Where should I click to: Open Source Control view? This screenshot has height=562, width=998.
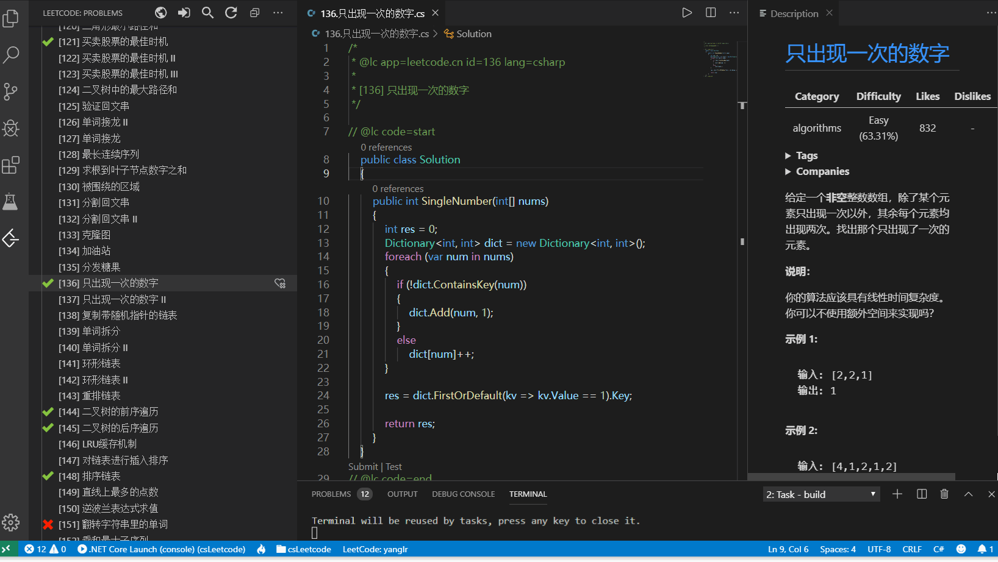pos(11,91)
